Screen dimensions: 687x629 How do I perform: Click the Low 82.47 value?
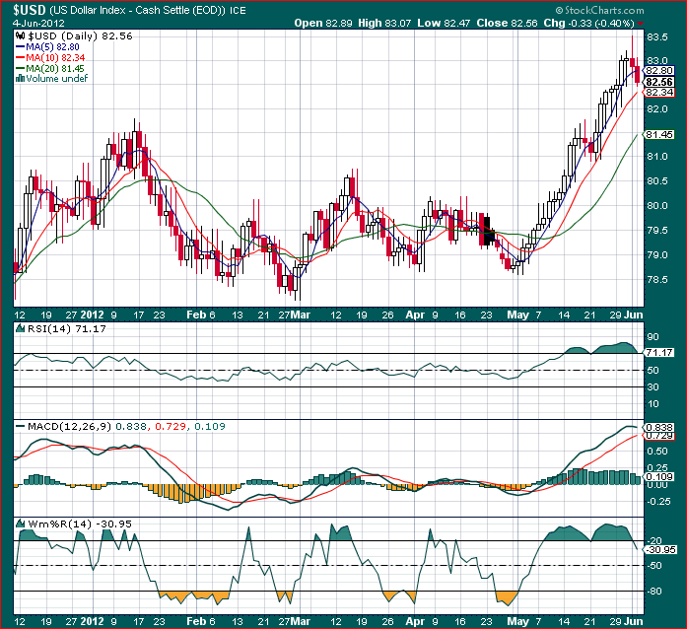pyautogui.click(x=444, y=24)
